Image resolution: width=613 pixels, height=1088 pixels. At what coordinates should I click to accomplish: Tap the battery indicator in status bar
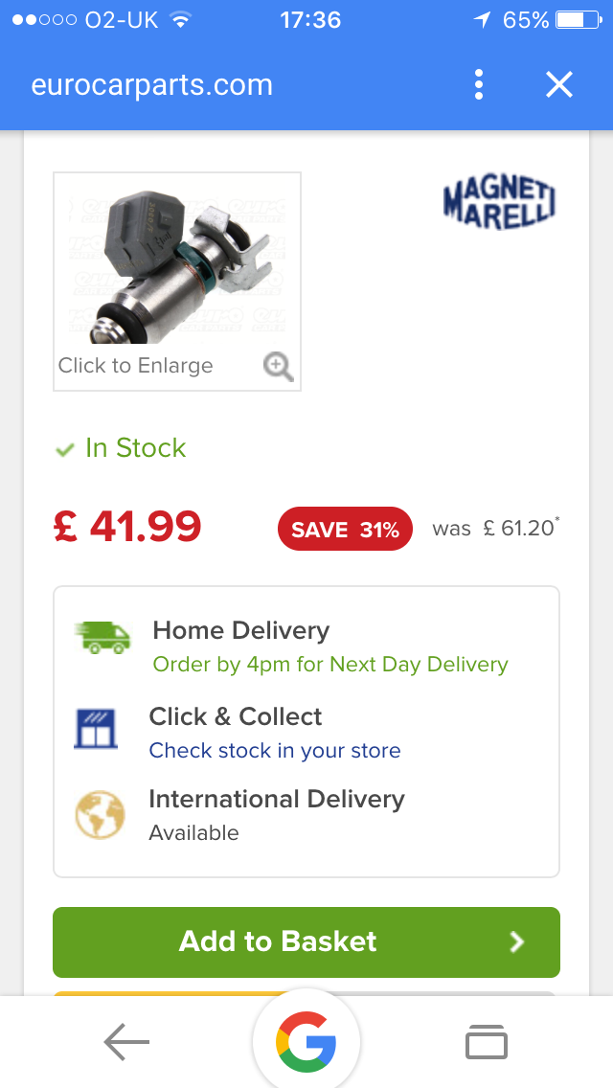(x=578, y=20)
